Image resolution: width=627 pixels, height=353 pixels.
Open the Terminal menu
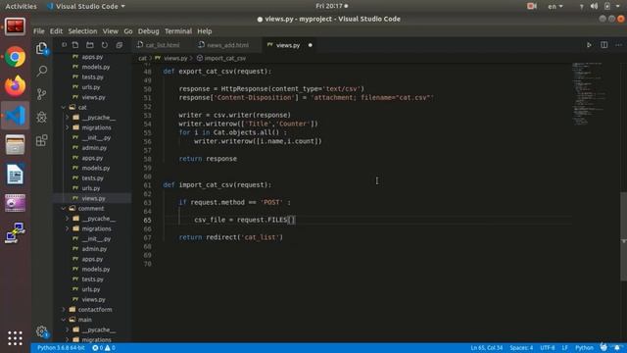point(178,31)
